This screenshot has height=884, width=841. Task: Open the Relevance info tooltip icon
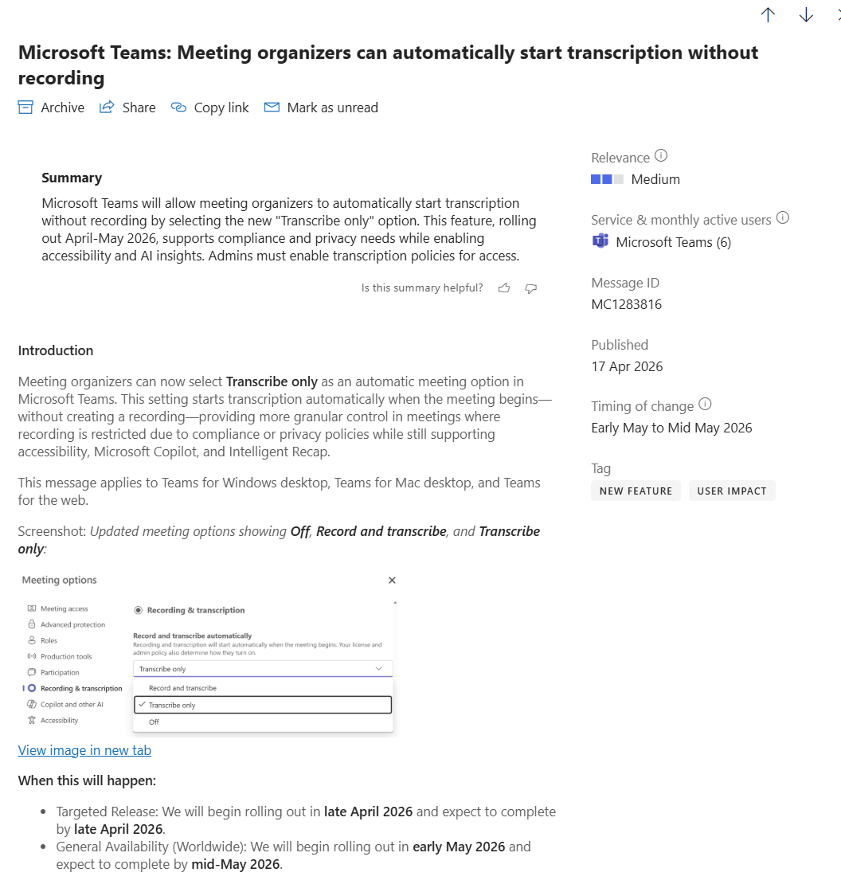point(661,155)
